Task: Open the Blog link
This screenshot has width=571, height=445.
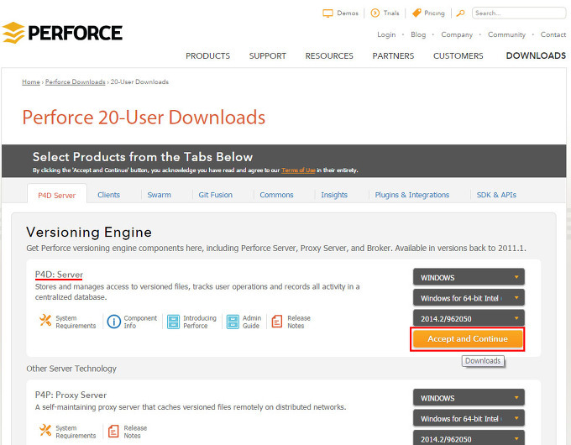Action: point(418,34)
